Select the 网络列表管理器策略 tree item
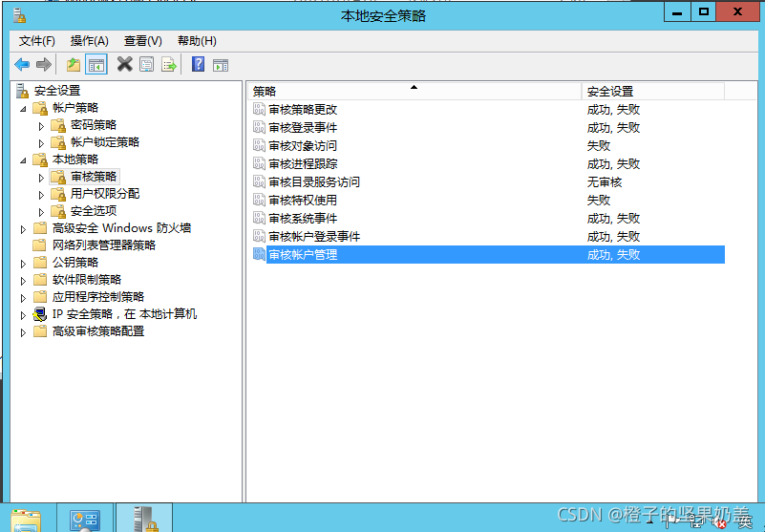The height and width of the screenshot is (532, 765). [104, 245]
